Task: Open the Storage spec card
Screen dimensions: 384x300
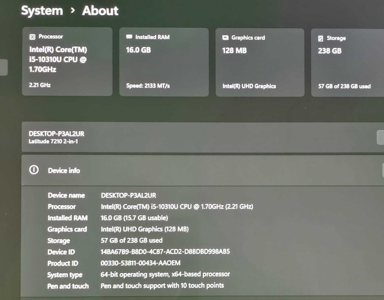Action: click(348, 63)
